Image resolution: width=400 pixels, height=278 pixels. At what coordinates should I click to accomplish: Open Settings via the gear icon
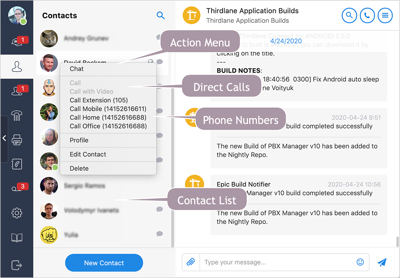[16, 213]
